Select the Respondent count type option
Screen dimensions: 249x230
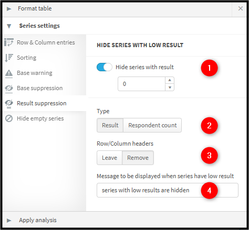click(152, 125)
